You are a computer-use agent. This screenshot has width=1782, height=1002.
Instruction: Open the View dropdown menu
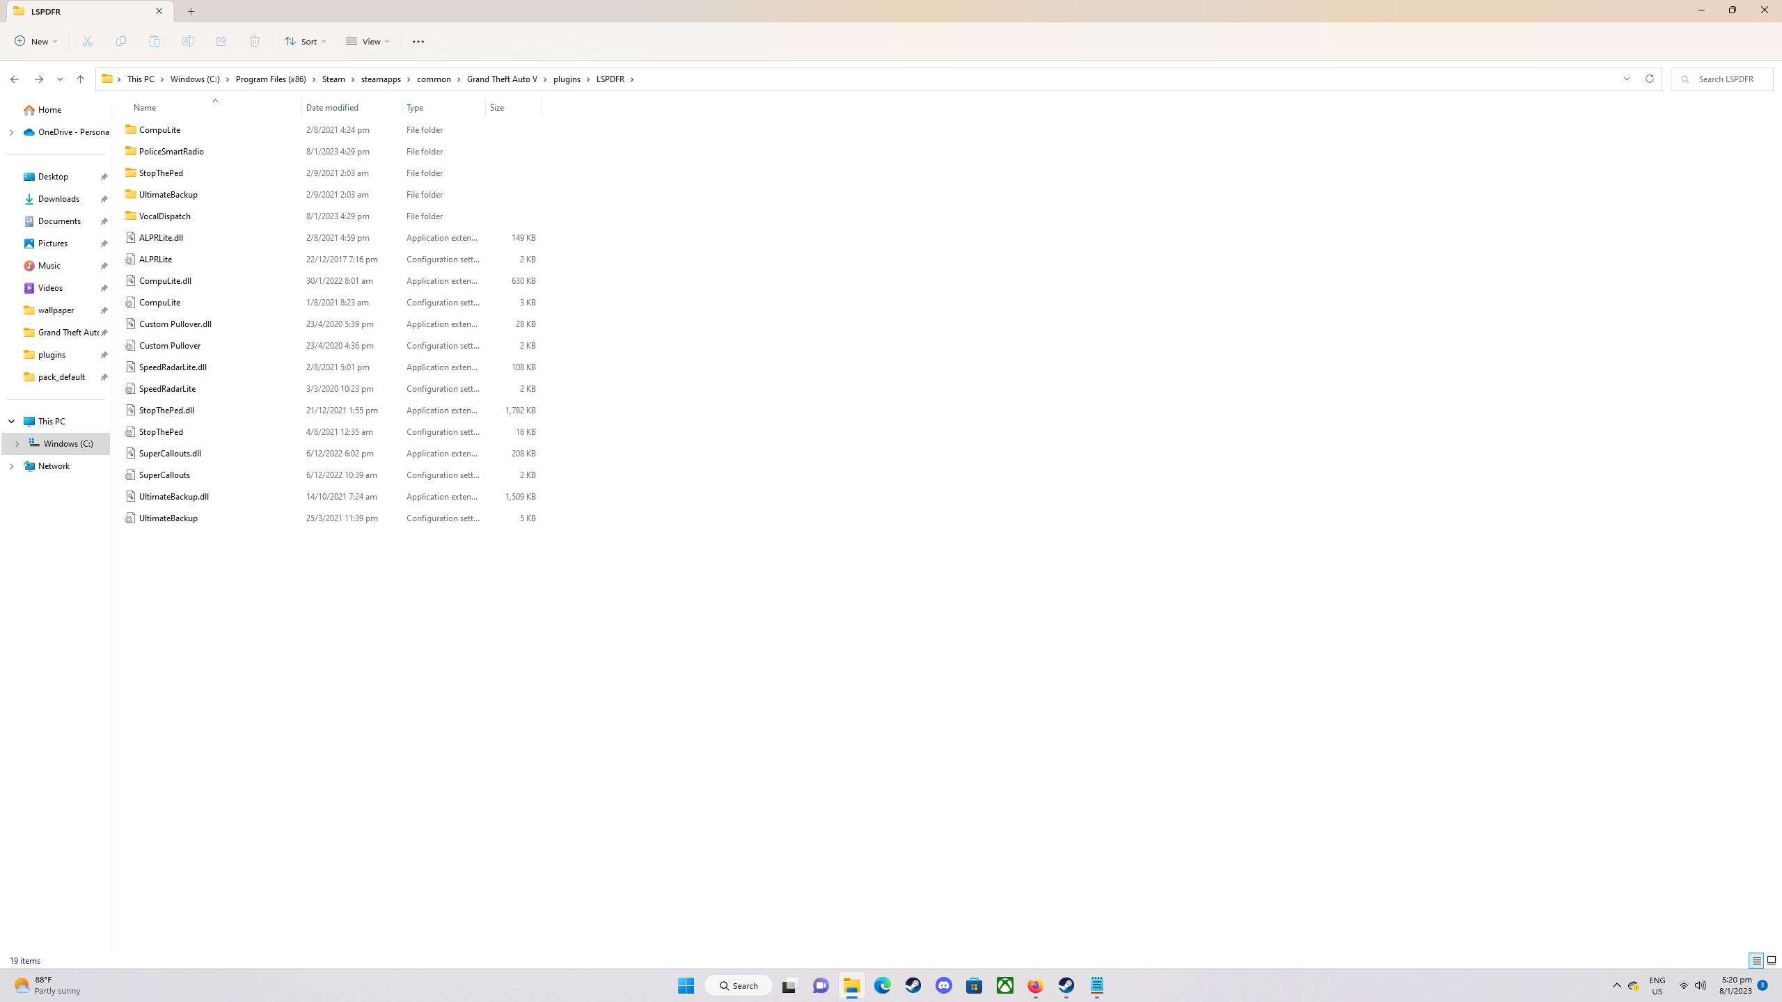coord(368,41)
